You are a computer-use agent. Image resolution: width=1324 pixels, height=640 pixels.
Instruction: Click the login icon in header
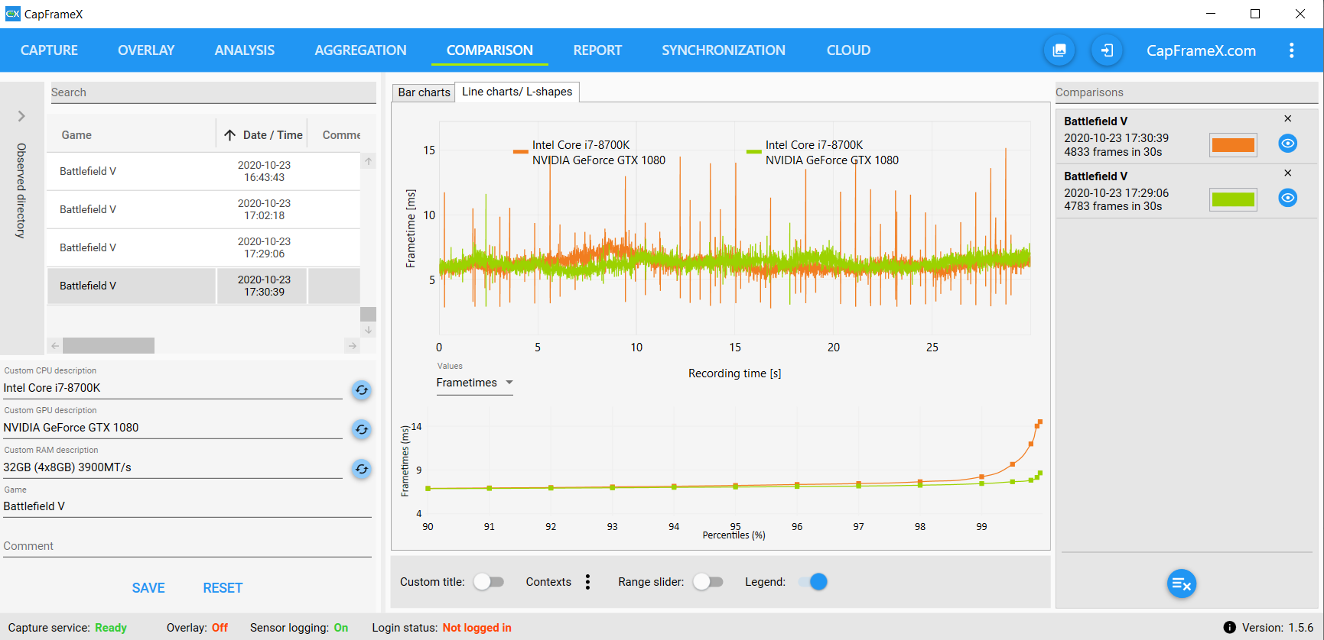point(1107,50)
